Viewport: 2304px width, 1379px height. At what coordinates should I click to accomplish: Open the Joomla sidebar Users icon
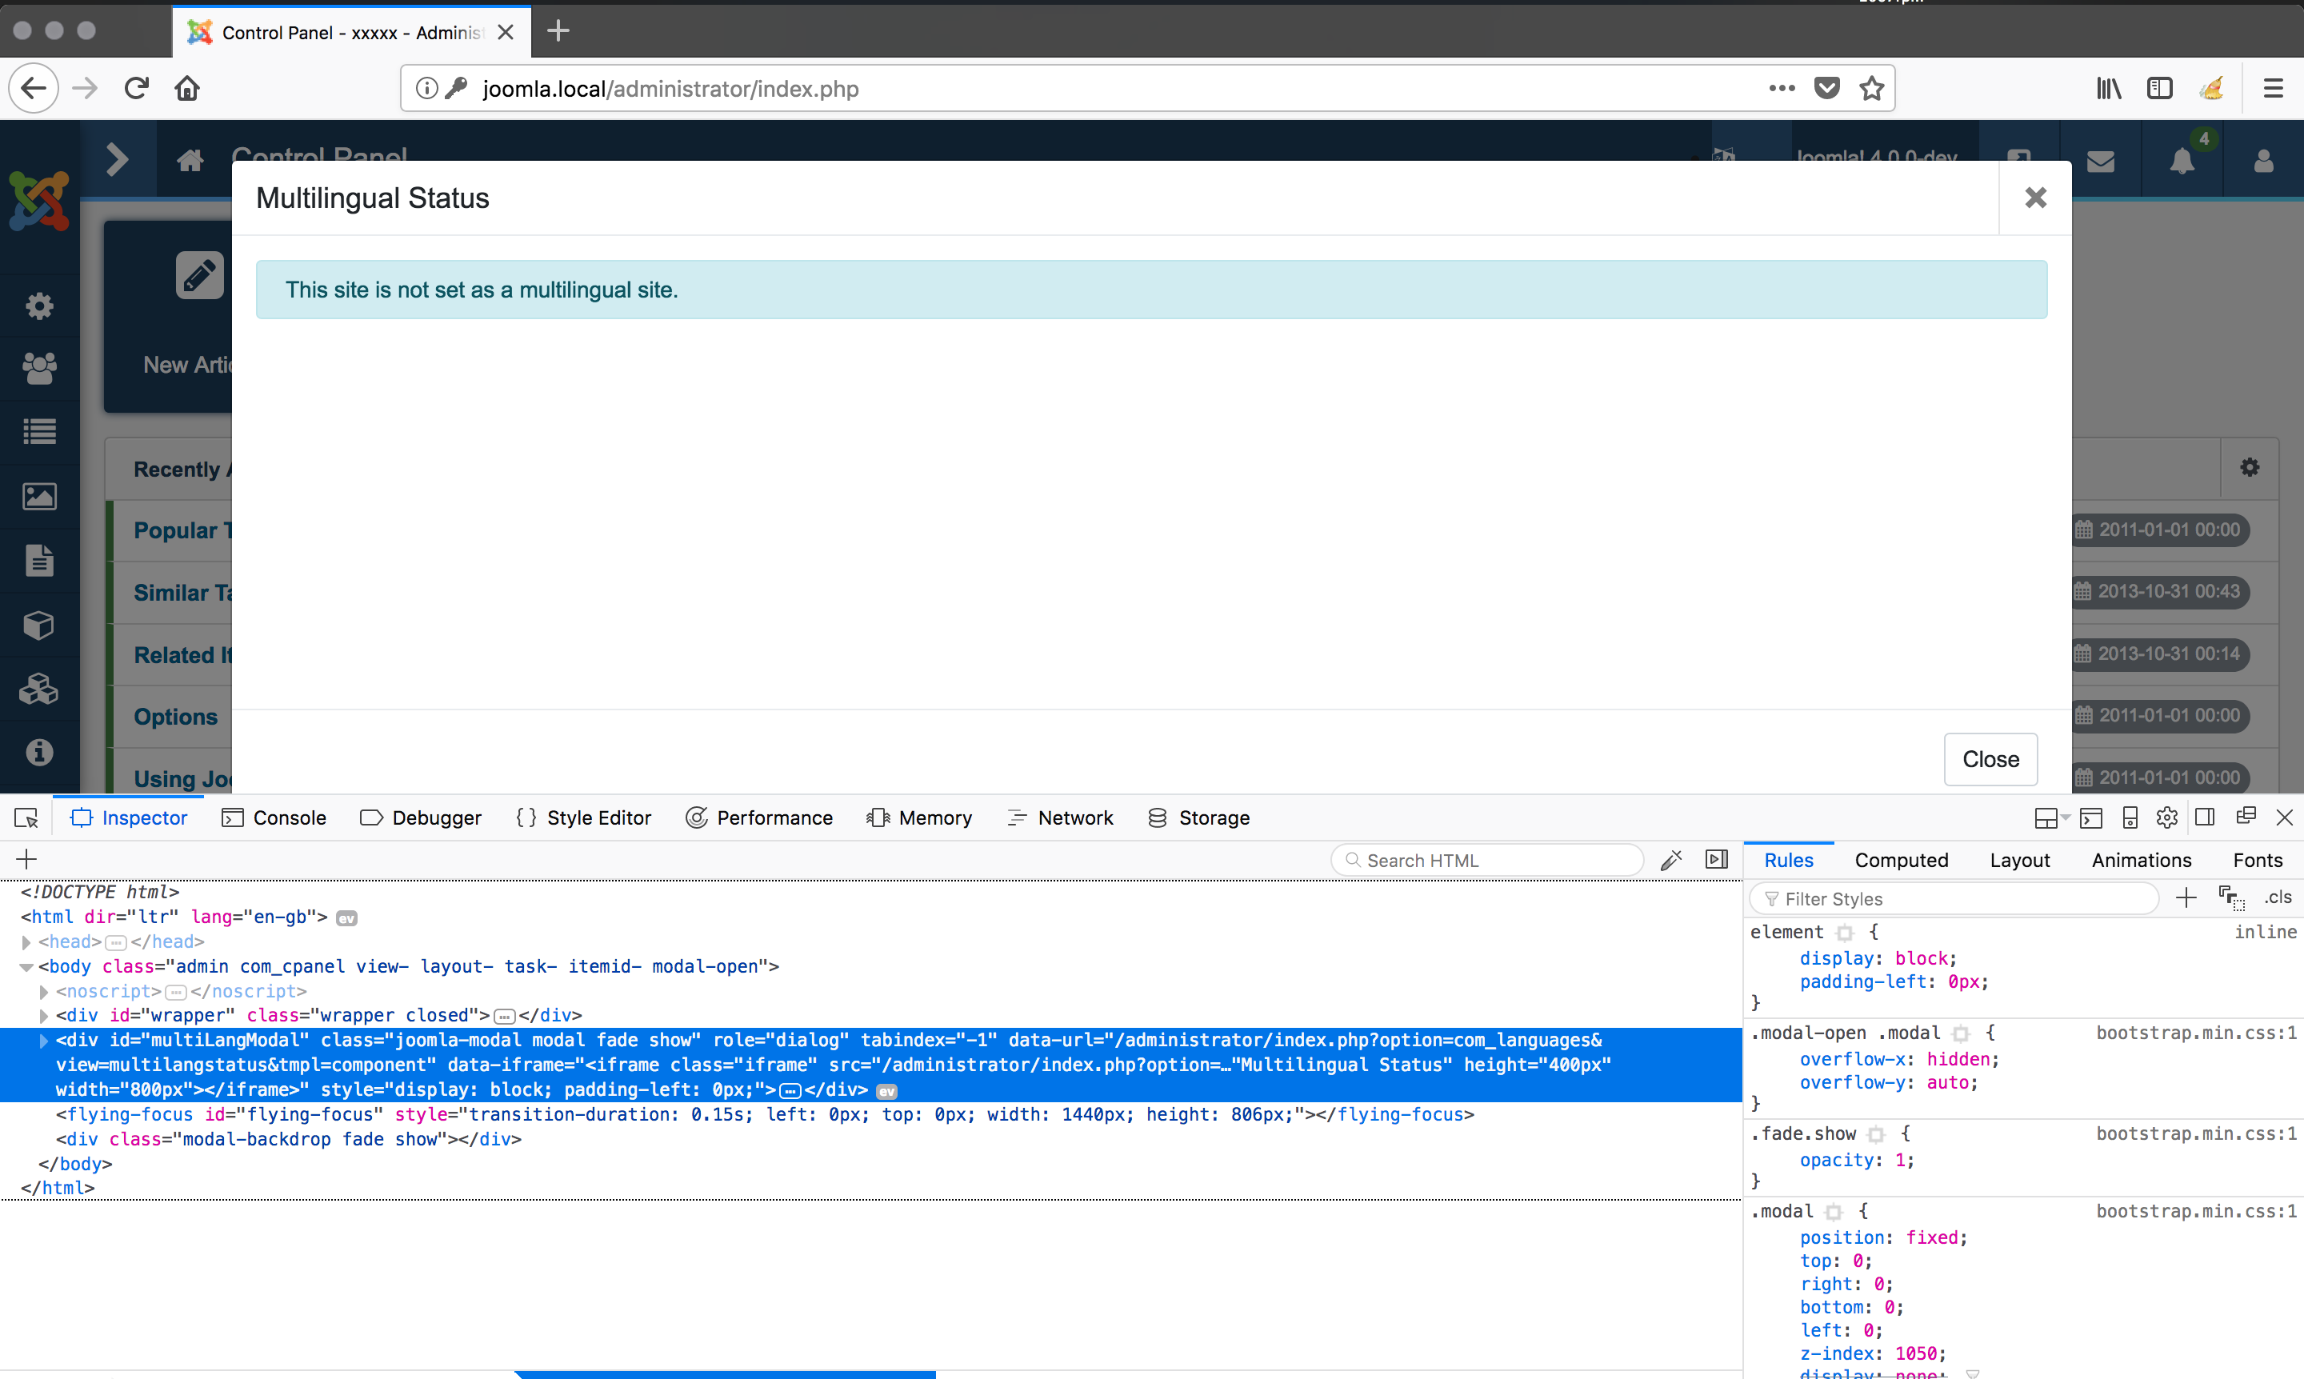coord(39,369)
